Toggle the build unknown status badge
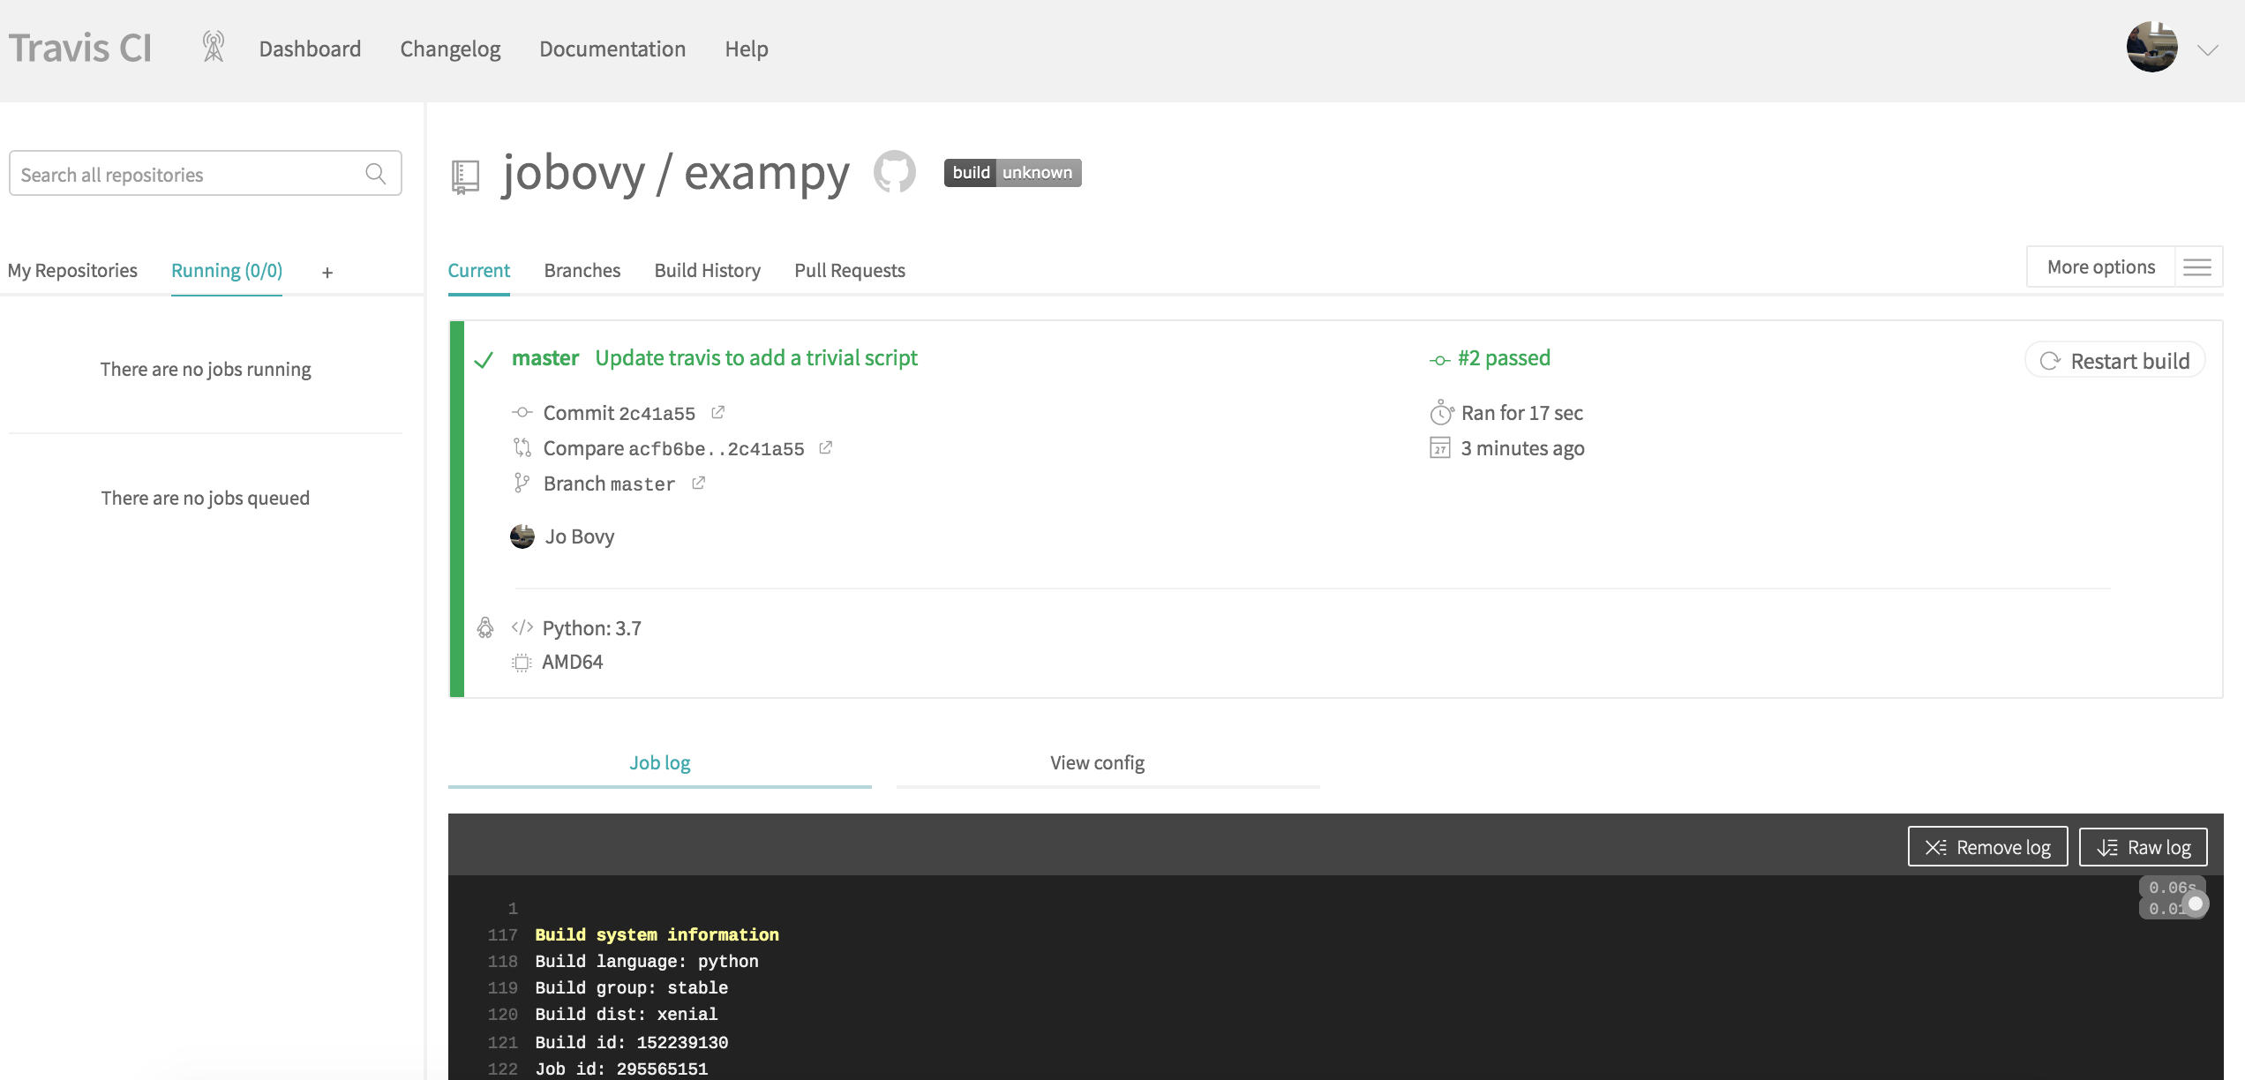This screenshot has height=1080, width=2245. pos(1010,170)
